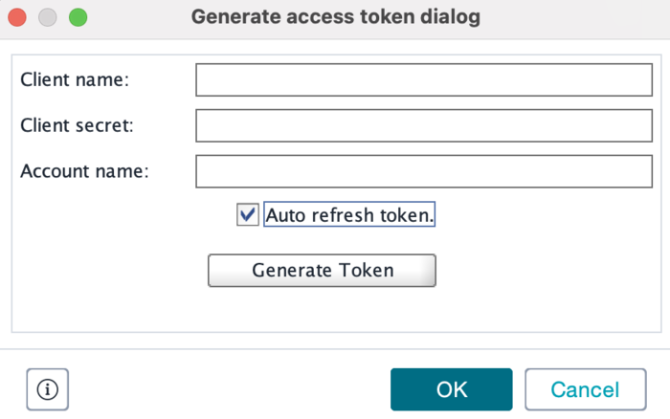
Task: Click empty space left of Auto refresh checkbox
Action: (x=124, y=215)
